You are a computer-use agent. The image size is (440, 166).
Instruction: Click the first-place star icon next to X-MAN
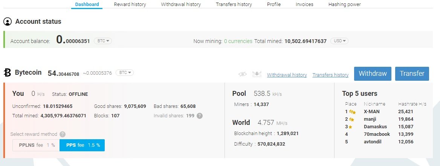point(353,112)
